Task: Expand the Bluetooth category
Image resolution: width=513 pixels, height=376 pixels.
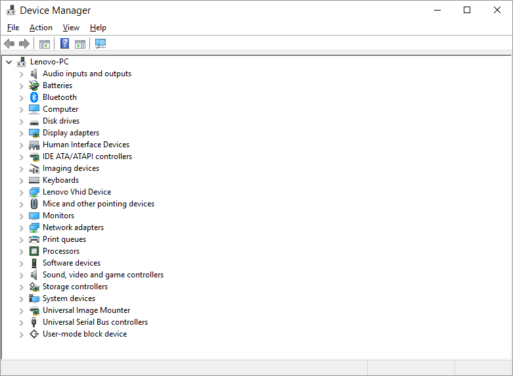Action: (21, 97)
